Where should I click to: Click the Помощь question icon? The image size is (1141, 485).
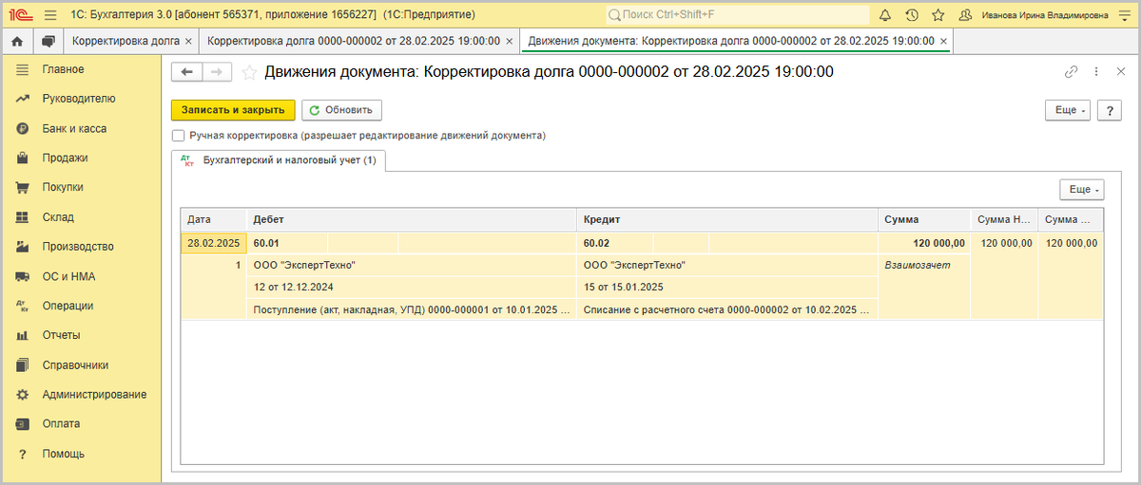(x=23, y=454)
